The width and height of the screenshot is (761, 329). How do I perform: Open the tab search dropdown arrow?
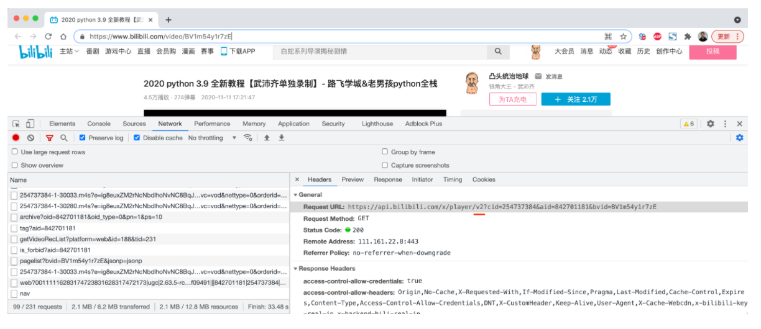(737, 20)
